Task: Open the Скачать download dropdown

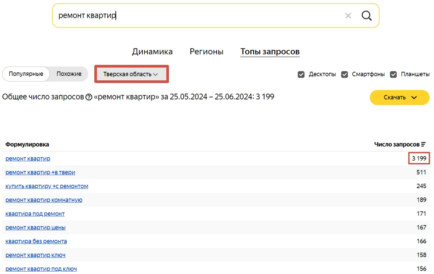Action: pos(400,97)
